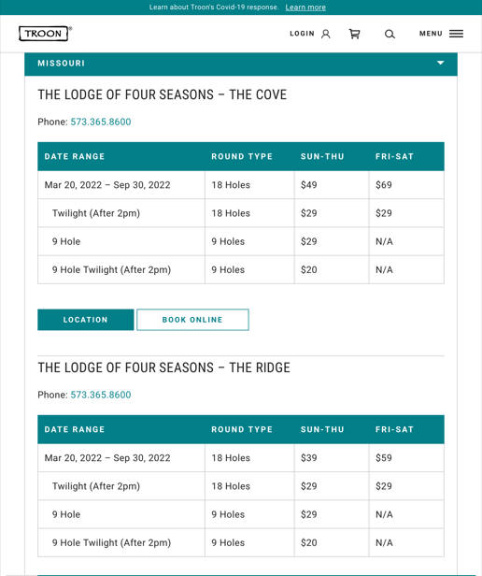Click the search magnifier icon
This screenshot has width=482, height=576.
click(390, 34)
